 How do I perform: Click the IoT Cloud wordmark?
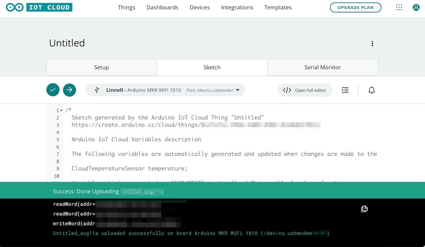tap(49, 7)
